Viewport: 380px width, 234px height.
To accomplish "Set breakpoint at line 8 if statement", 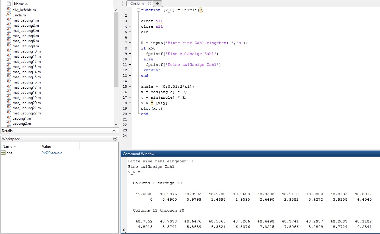I will [x=130, y=48].
